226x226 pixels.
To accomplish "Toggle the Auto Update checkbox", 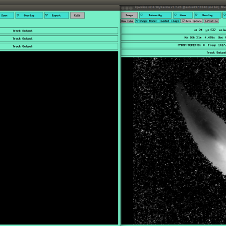I will pyautogui.click(x=192, y=21).
